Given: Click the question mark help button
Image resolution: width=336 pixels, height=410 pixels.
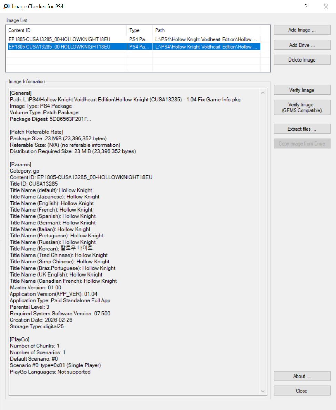Looking at the screenshot, I should 306,7.
